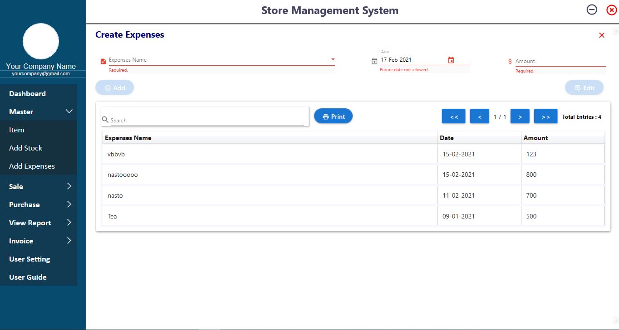Click the Add button
This screenshot has height=330, width=619.
pos(114,88)
